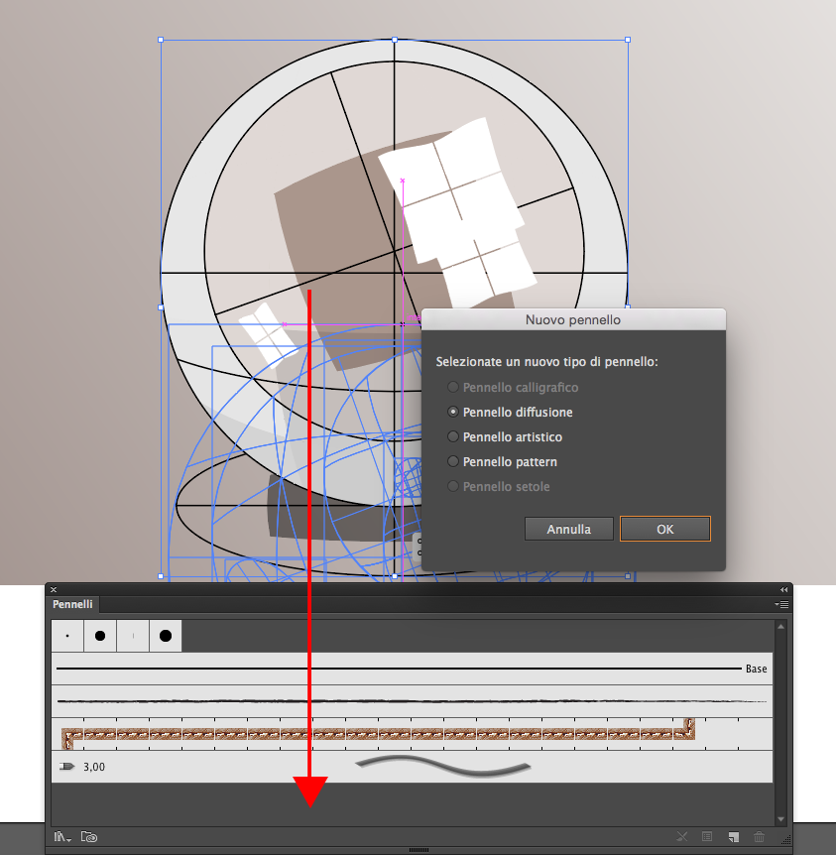The image size is (836, 855).
Task: Open the Libraries panel cloud-folder icon
Action: coord(89,836)
